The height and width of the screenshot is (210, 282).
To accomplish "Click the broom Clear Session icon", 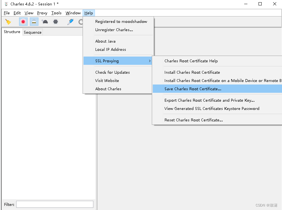I will [x=8, y=22].
